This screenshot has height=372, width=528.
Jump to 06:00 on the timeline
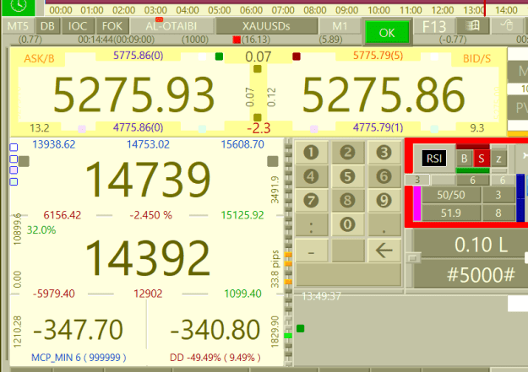coord(251,10)
